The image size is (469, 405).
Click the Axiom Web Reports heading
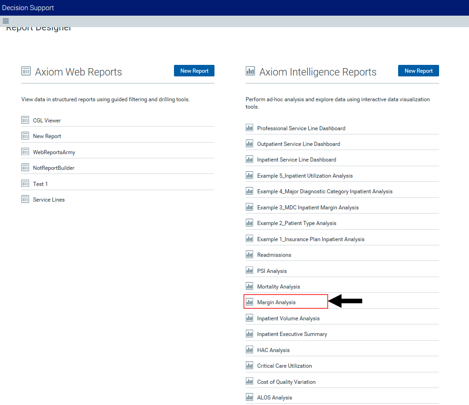pos(79,72)
